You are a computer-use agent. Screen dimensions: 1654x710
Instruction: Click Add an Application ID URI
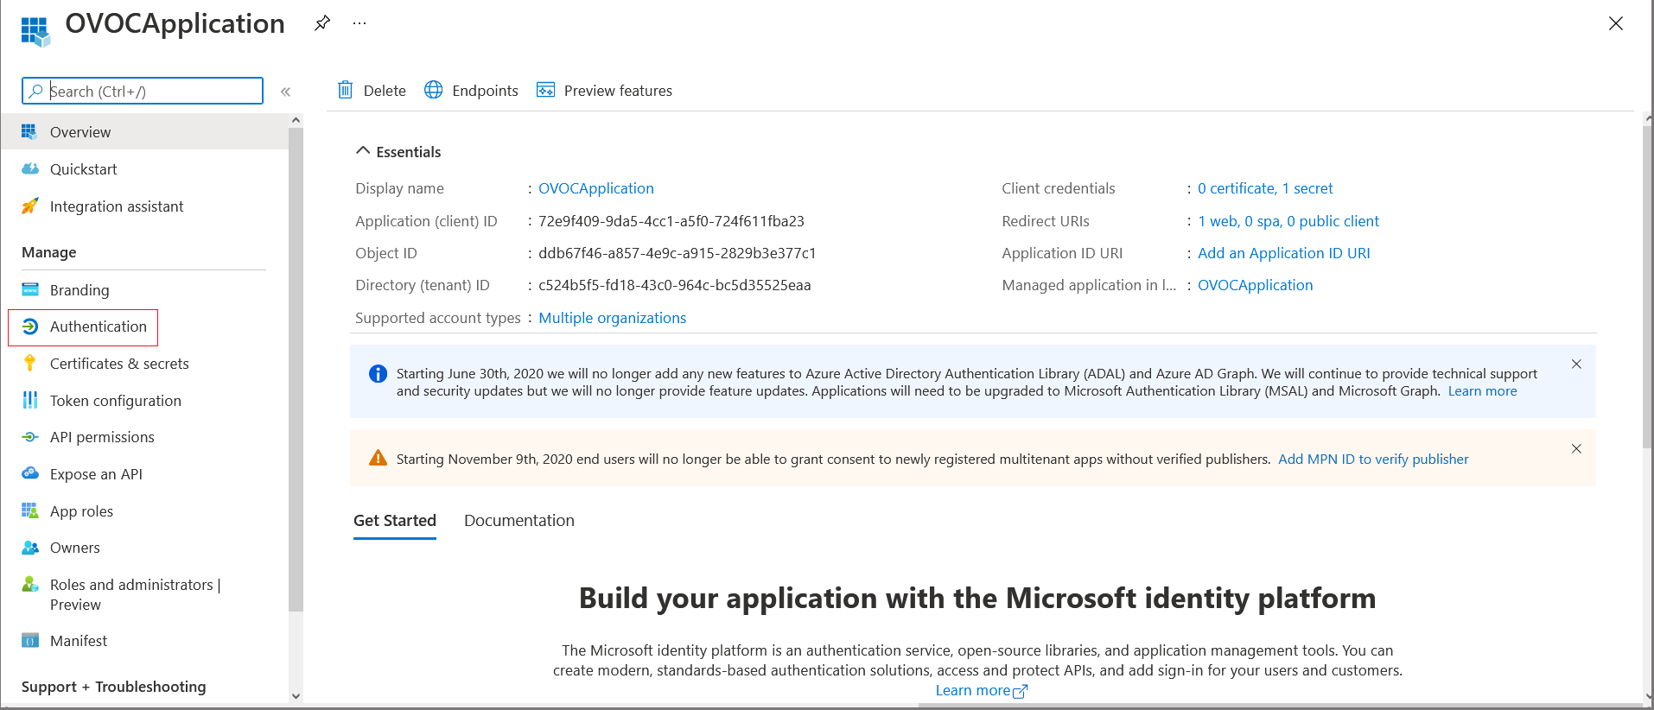pyautogui.click(x=1283, y=253)
